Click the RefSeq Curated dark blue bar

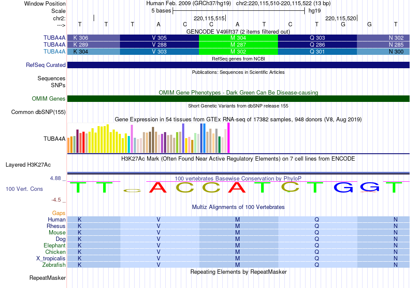coord(238,65)
